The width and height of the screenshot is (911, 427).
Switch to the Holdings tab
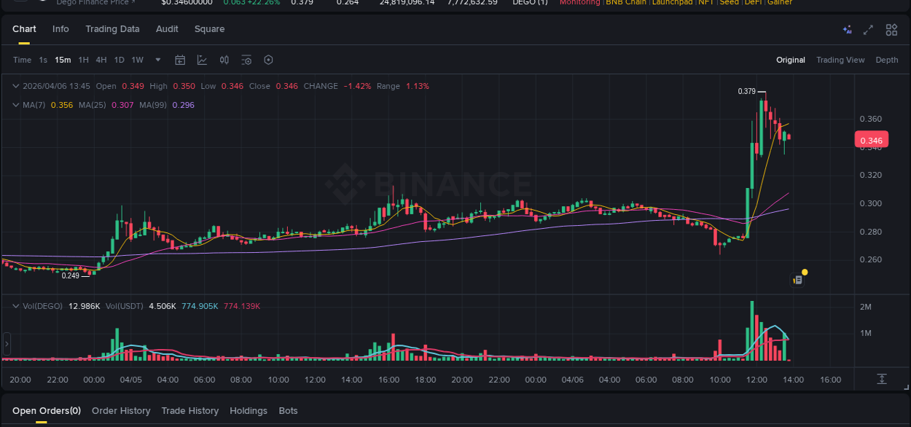(249, 411)
